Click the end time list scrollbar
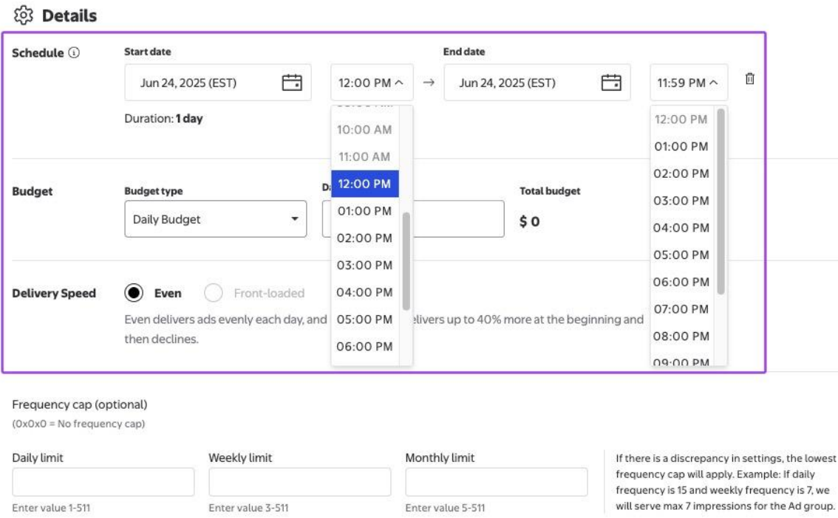Viewport: 838px width, 518px height. [x=721, y=201]
